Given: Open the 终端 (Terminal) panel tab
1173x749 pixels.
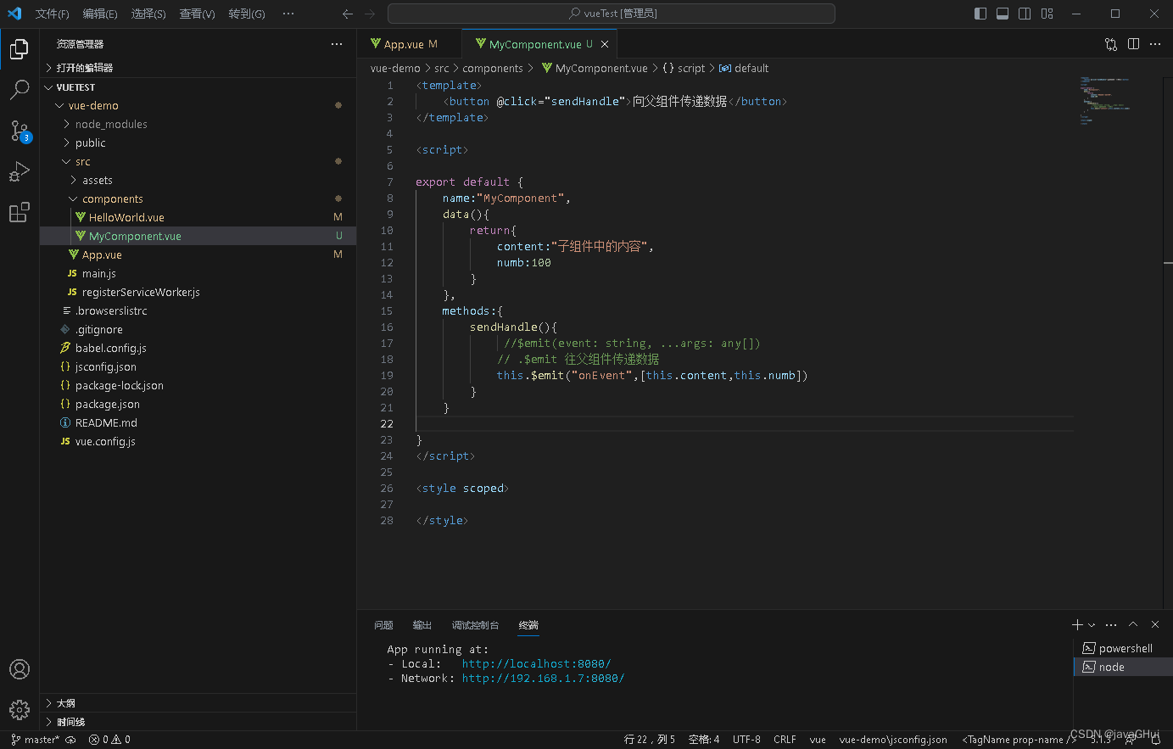Looking at the screenshot, I should pos(528,625).
